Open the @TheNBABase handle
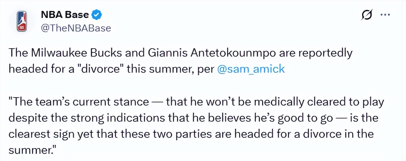The image size is (406, 161). pos(76,28)
